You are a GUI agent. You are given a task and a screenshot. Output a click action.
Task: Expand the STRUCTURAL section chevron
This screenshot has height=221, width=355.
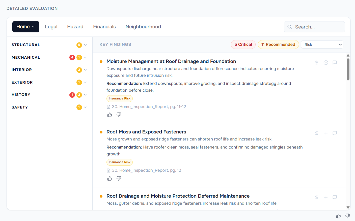[85, 45]
